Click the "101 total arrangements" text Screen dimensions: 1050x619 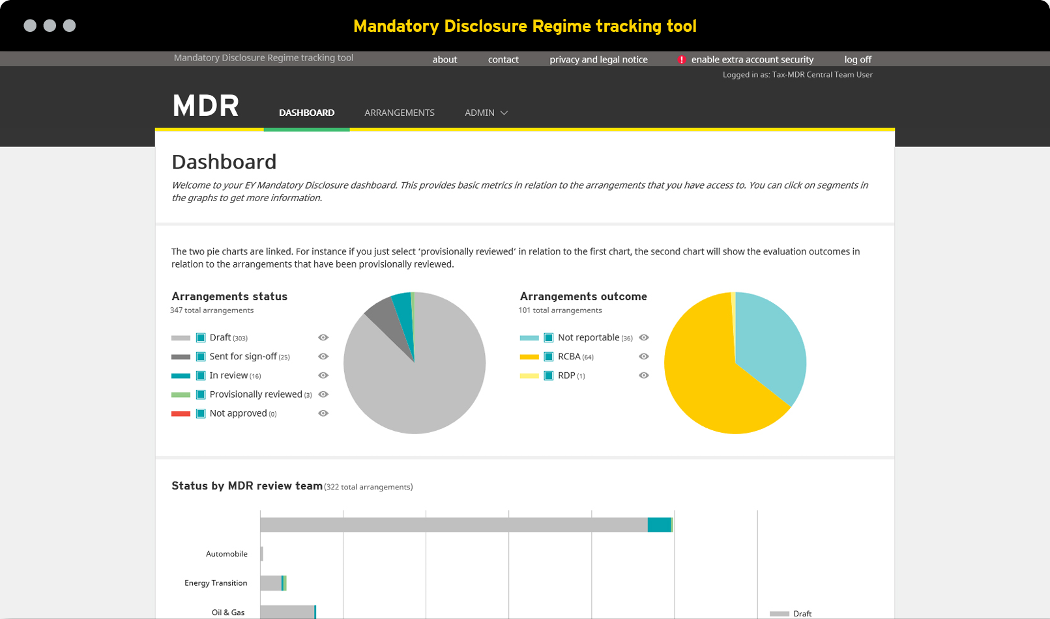tap(560, 310)
